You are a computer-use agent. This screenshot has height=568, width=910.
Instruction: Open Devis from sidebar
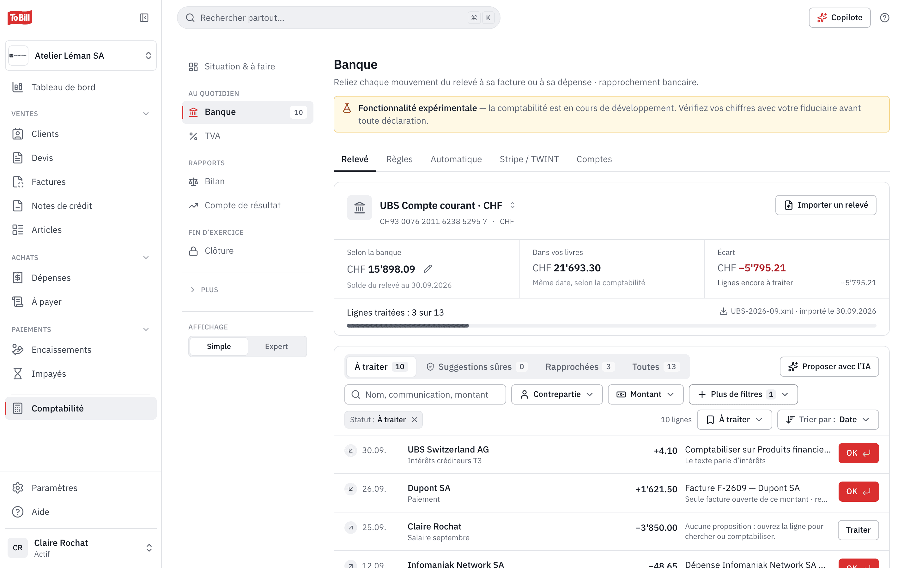point(81,158)
